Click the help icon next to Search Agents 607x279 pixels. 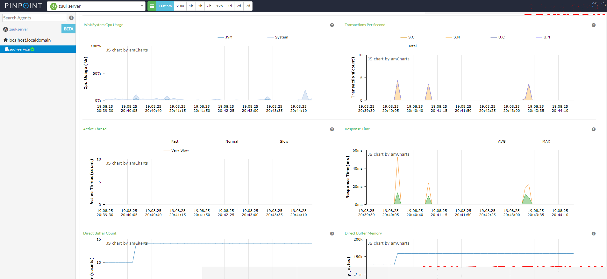tap(71, 18)
